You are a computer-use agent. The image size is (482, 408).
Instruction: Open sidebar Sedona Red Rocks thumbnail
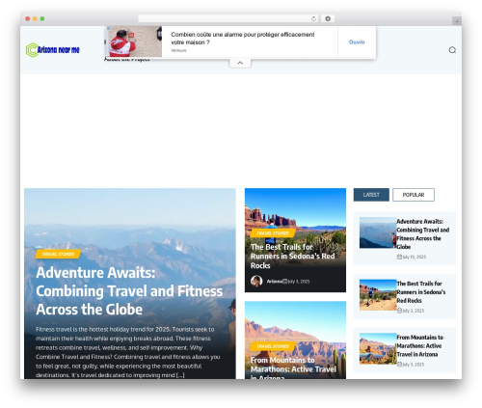(378, 295)
